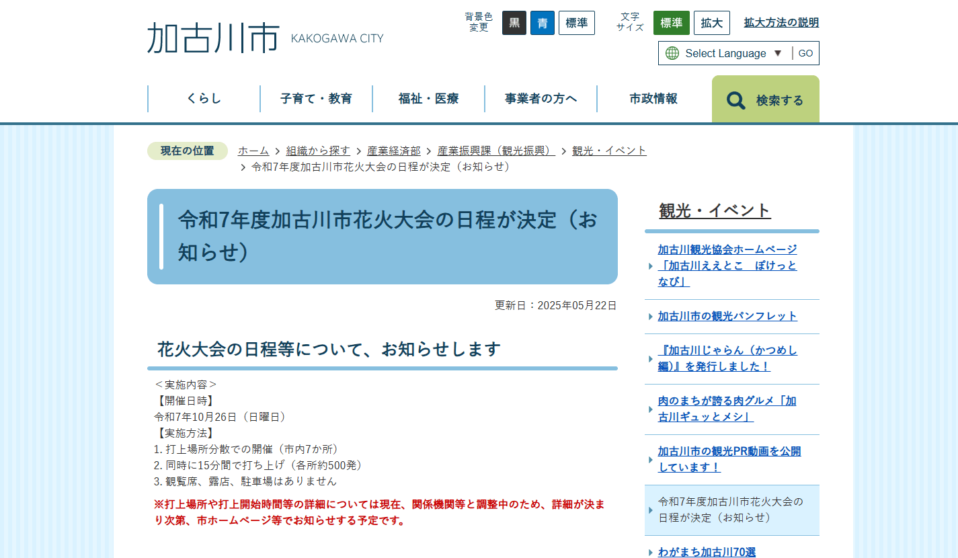Open 組織から探す breadcrumb link
Viewport: 958px width, 558px height.
[318, 151]
